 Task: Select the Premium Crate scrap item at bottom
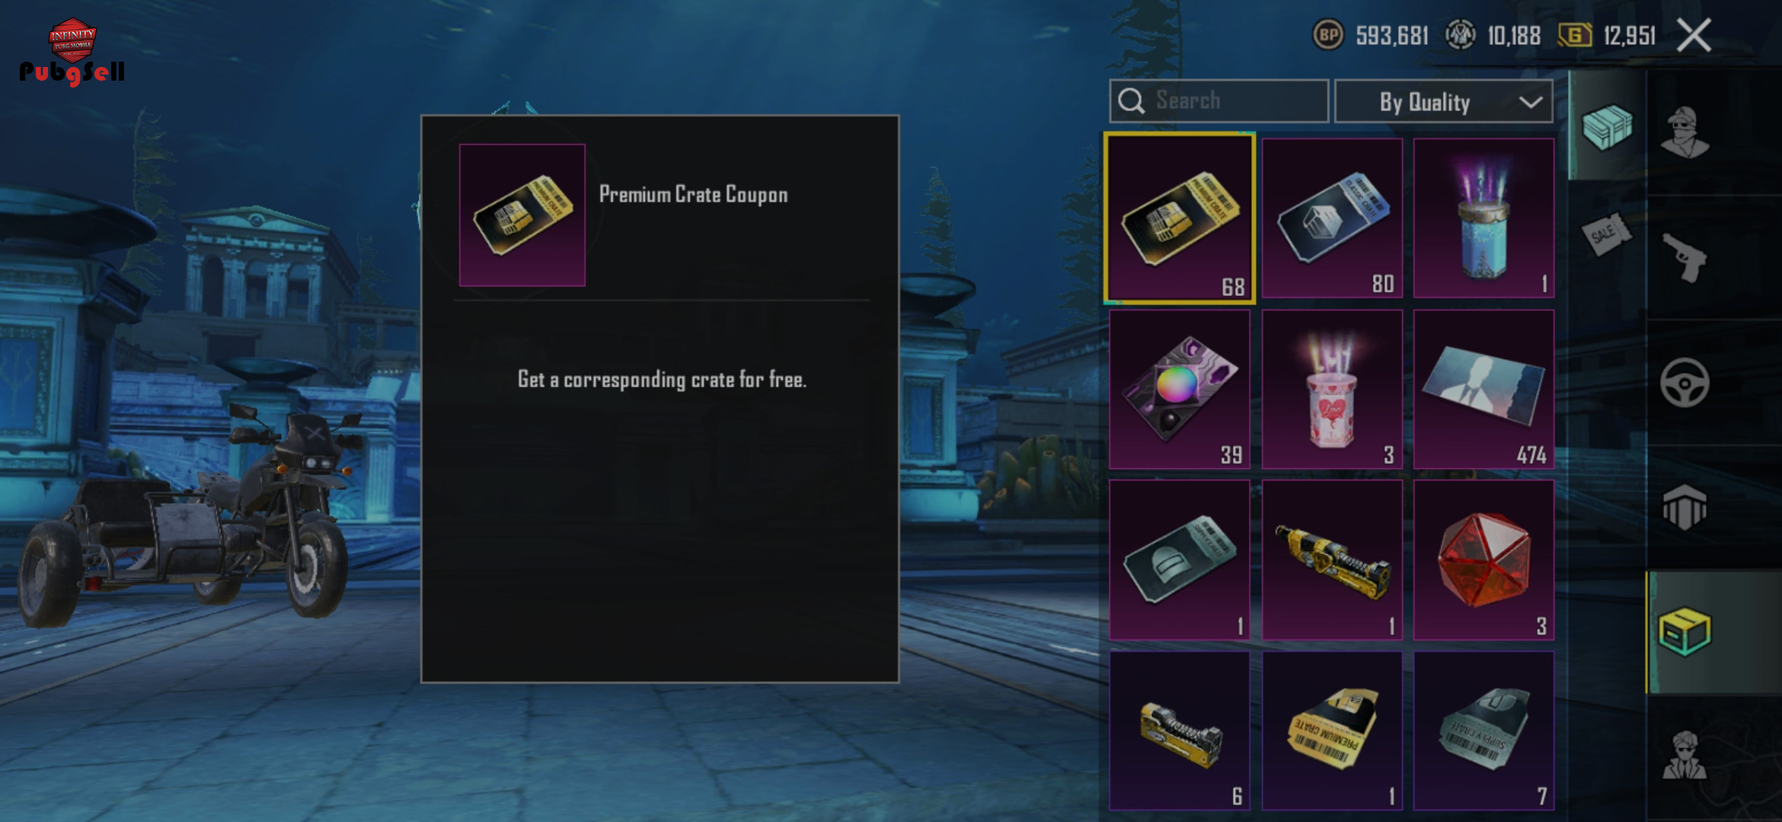1332,731
